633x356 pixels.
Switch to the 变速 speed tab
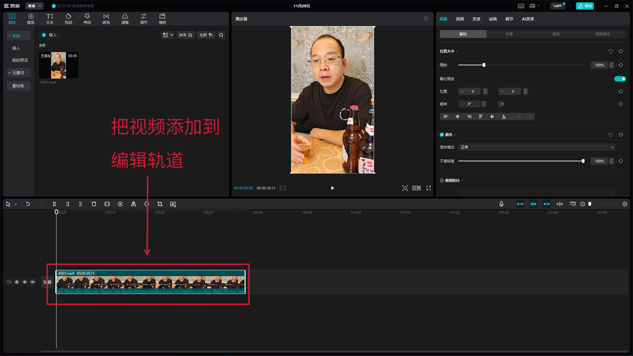coord(476,19)
